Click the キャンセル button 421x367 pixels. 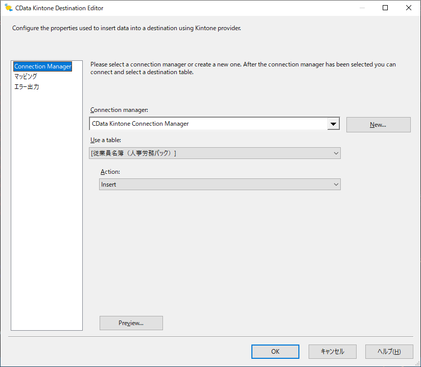coord(332,352)
